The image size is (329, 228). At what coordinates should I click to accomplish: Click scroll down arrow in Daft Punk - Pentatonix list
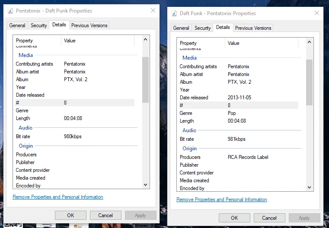tap(309, 187)
